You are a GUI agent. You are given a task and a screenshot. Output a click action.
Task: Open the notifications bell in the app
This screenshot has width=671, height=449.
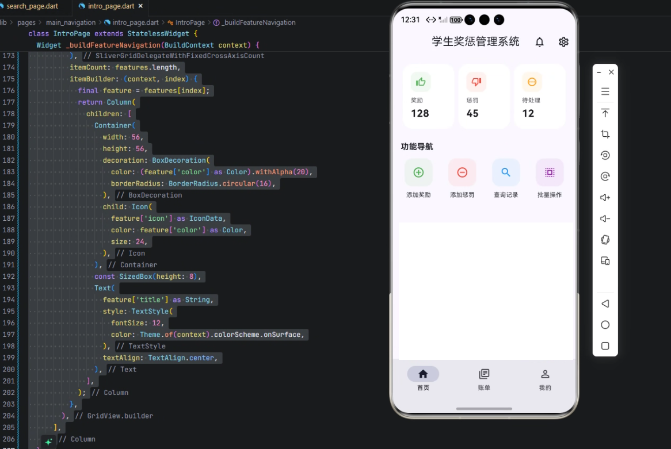click(x=540, y=42)
